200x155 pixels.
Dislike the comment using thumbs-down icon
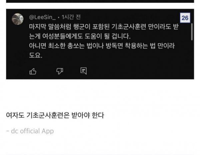[60, 71]
